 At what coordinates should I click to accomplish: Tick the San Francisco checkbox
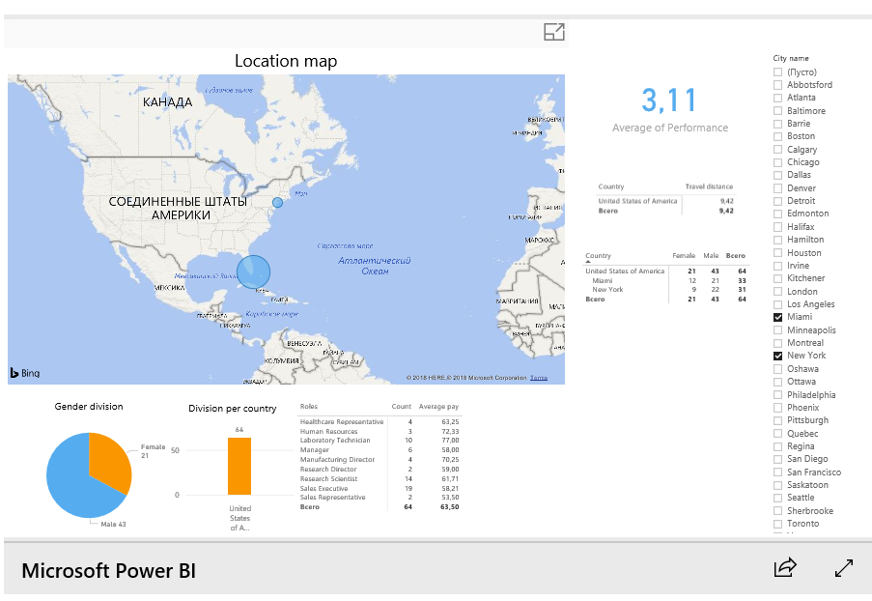[778, 472]
